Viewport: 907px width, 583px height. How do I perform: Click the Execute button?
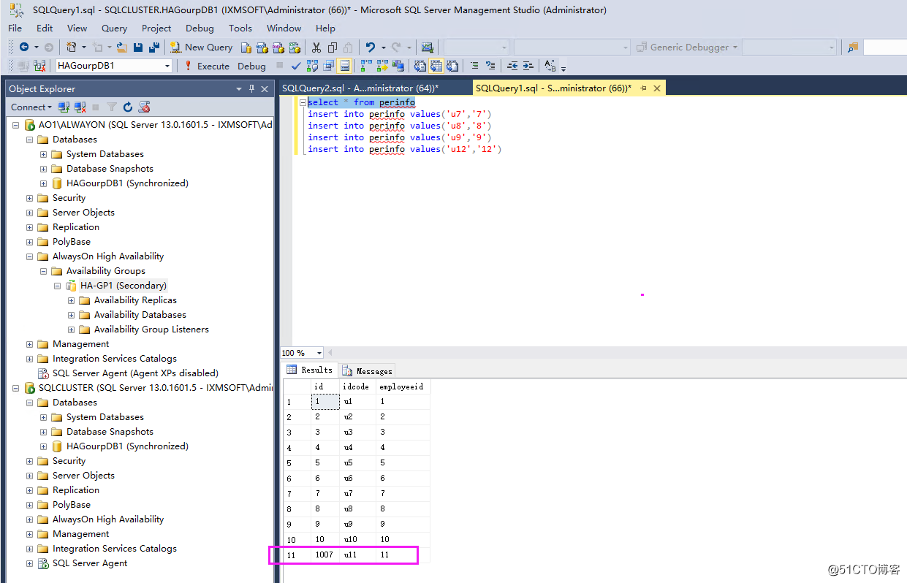pyautogui.click(x=207, y=66)
